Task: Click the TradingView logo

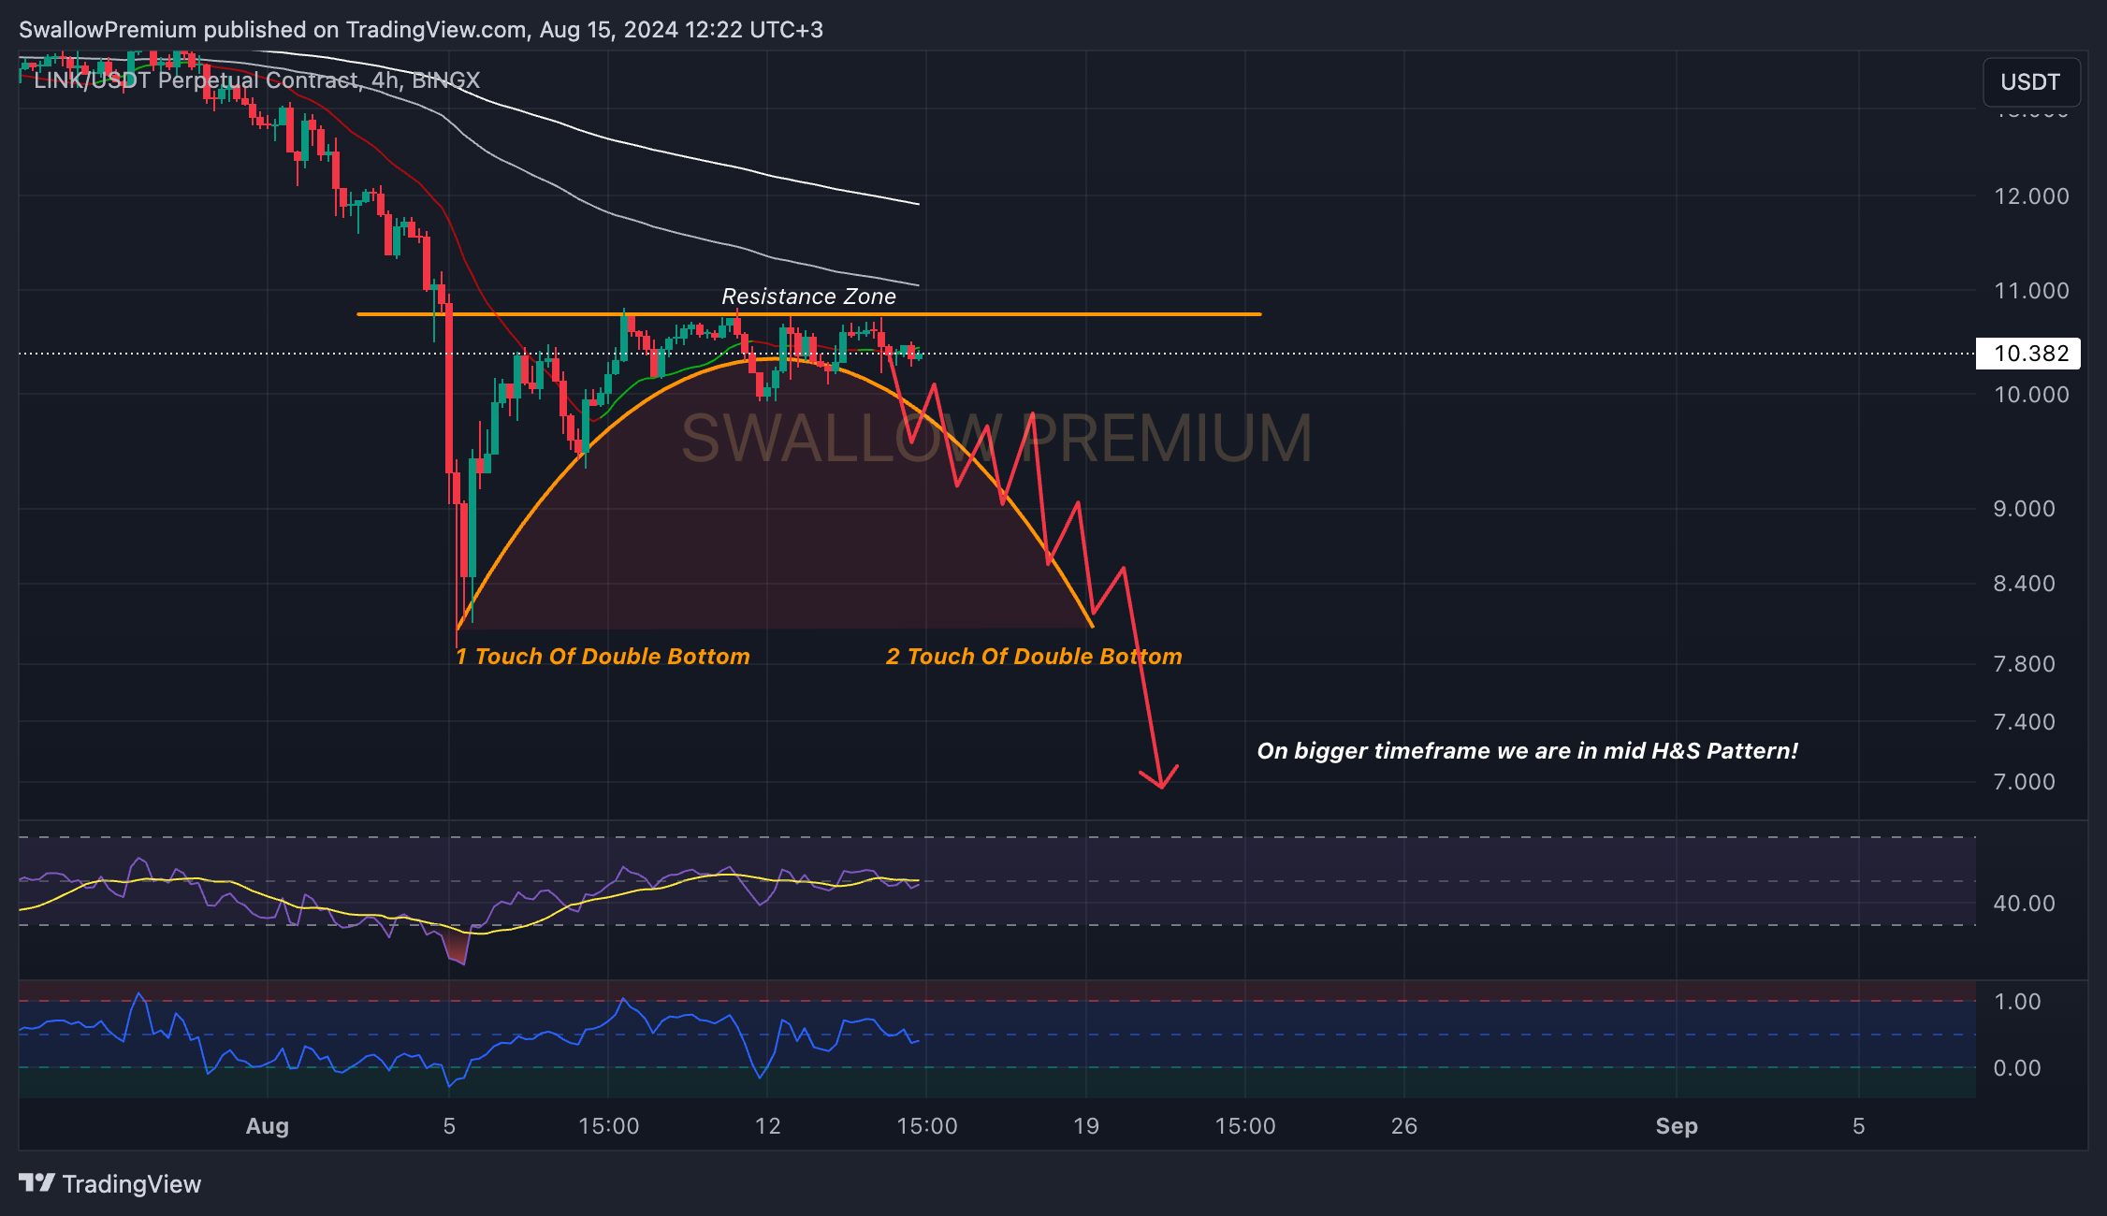Action: [109, 1184]
